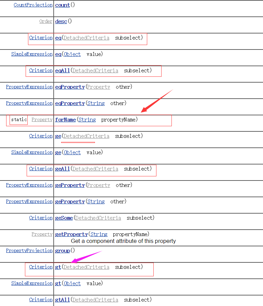Open the desc() method link
The image size is (263, 306).
[61, 21]
